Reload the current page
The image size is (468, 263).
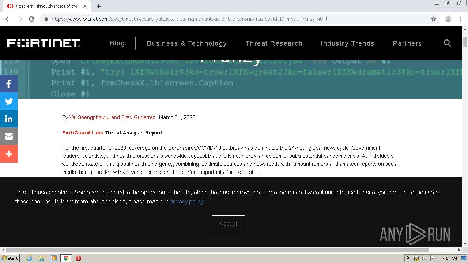click(31, 19)
